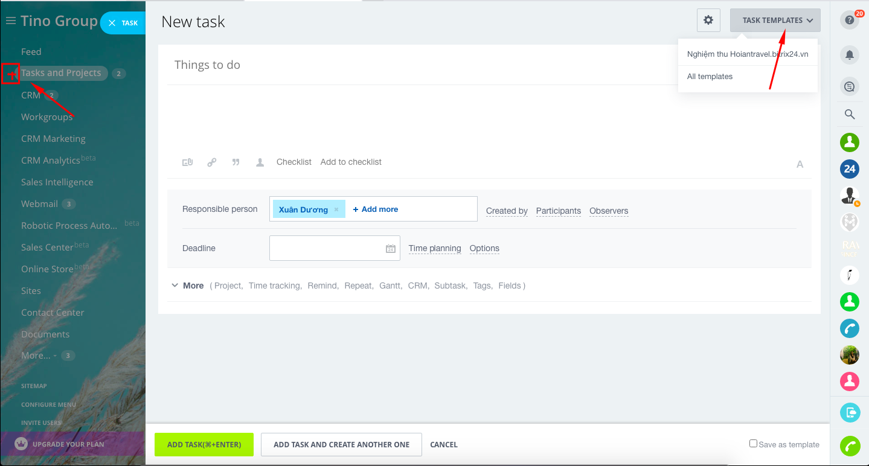Viewport: 869px width, 466px height.
Task: Open the pink user avatar contact
Action: click(850, 381)
